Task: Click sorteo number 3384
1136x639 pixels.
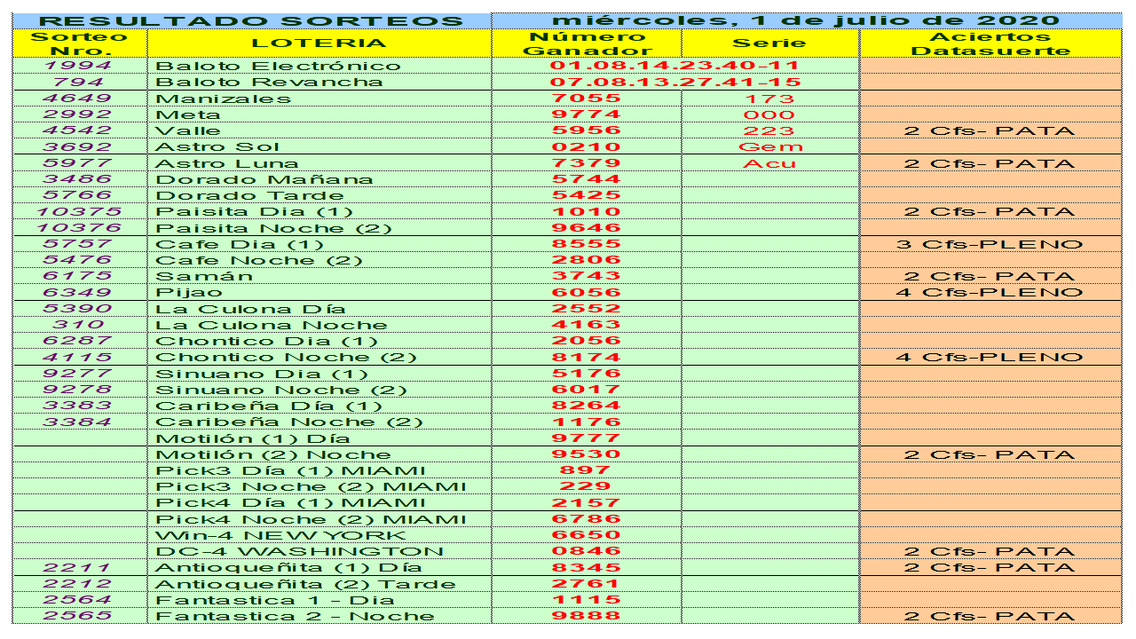Action: tap(79, 422)
